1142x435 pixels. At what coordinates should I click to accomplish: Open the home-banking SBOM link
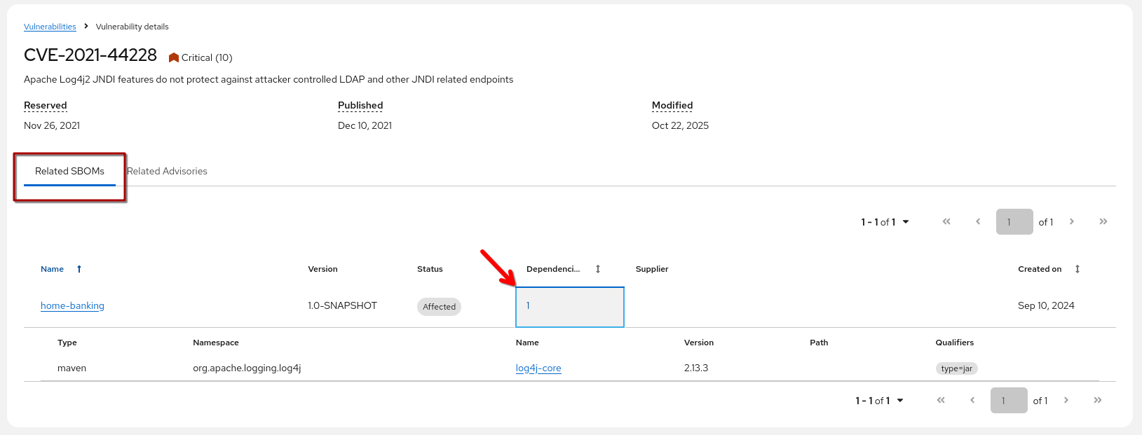click(72, 305)
